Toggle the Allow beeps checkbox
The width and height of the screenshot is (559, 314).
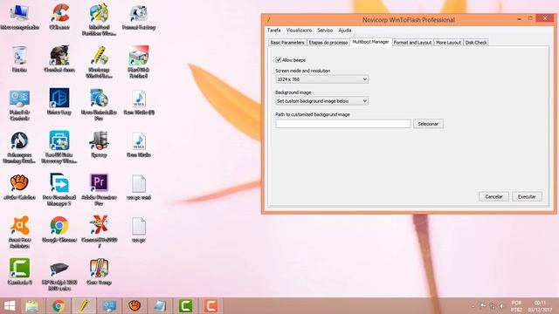[x=279, y=60]
